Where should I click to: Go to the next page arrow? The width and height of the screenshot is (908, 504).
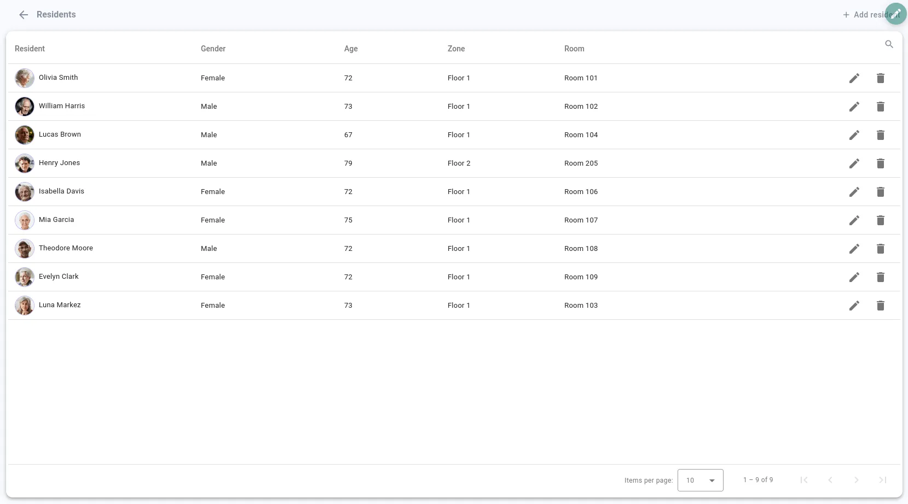[x=856, y=480]
